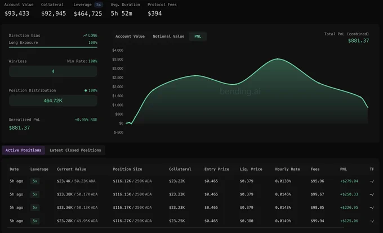The height and width of the screenshot is (233, 383).
Task: Click the $116.12K / 250K ADA position size
Action: (x=132, y=181)
